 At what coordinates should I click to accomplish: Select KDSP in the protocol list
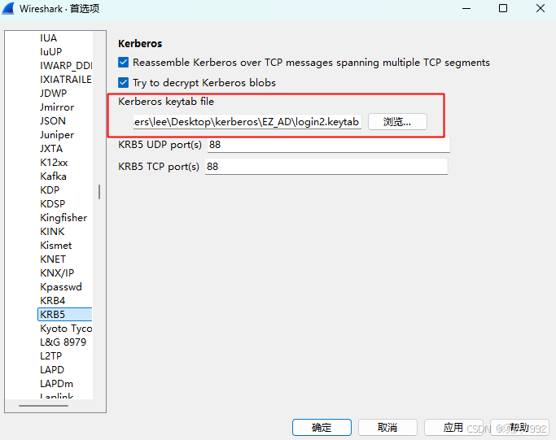pos(53,203)
